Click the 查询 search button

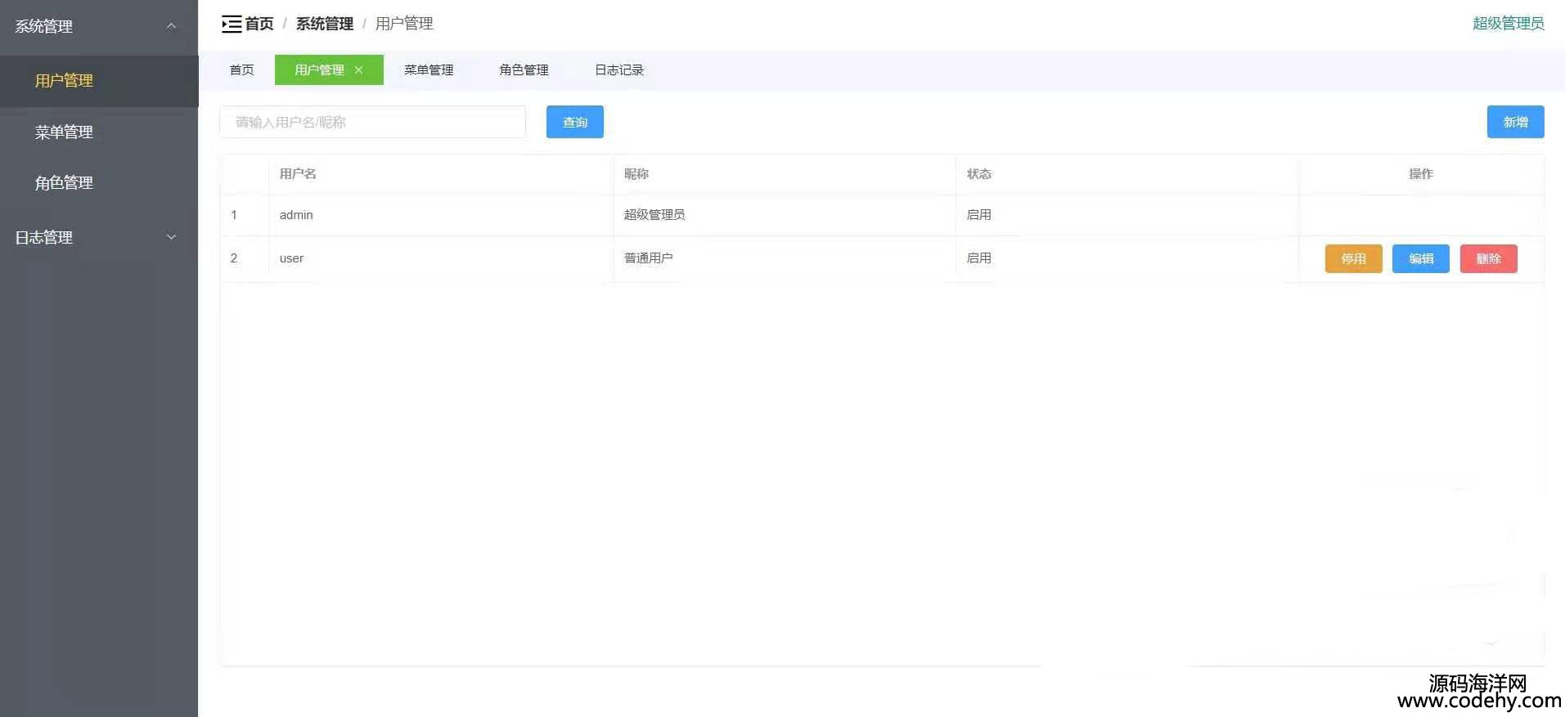click(574, 122)
